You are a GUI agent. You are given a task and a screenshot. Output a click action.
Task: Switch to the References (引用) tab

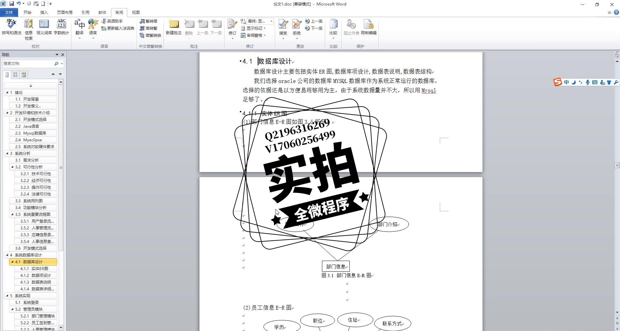85,12
